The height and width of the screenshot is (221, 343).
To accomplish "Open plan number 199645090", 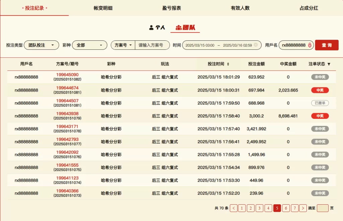I will coord(67,75).
